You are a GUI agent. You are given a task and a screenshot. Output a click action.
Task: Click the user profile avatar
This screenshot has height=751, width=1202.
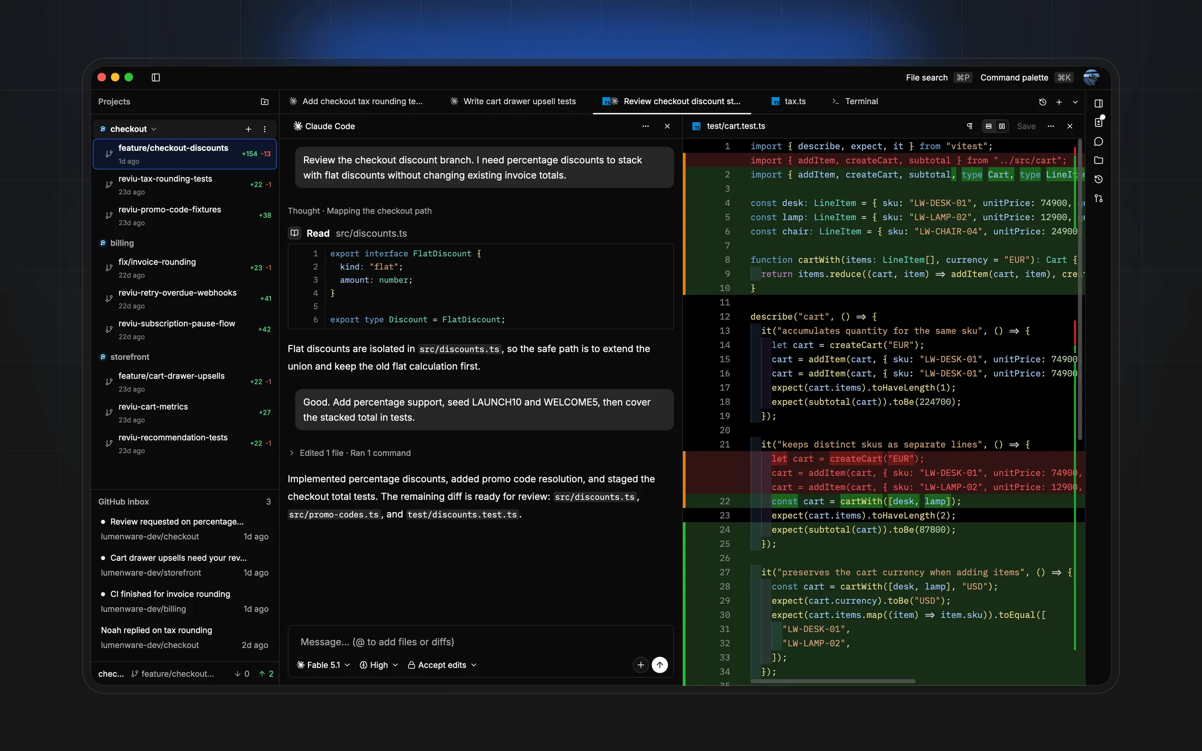1091,78
